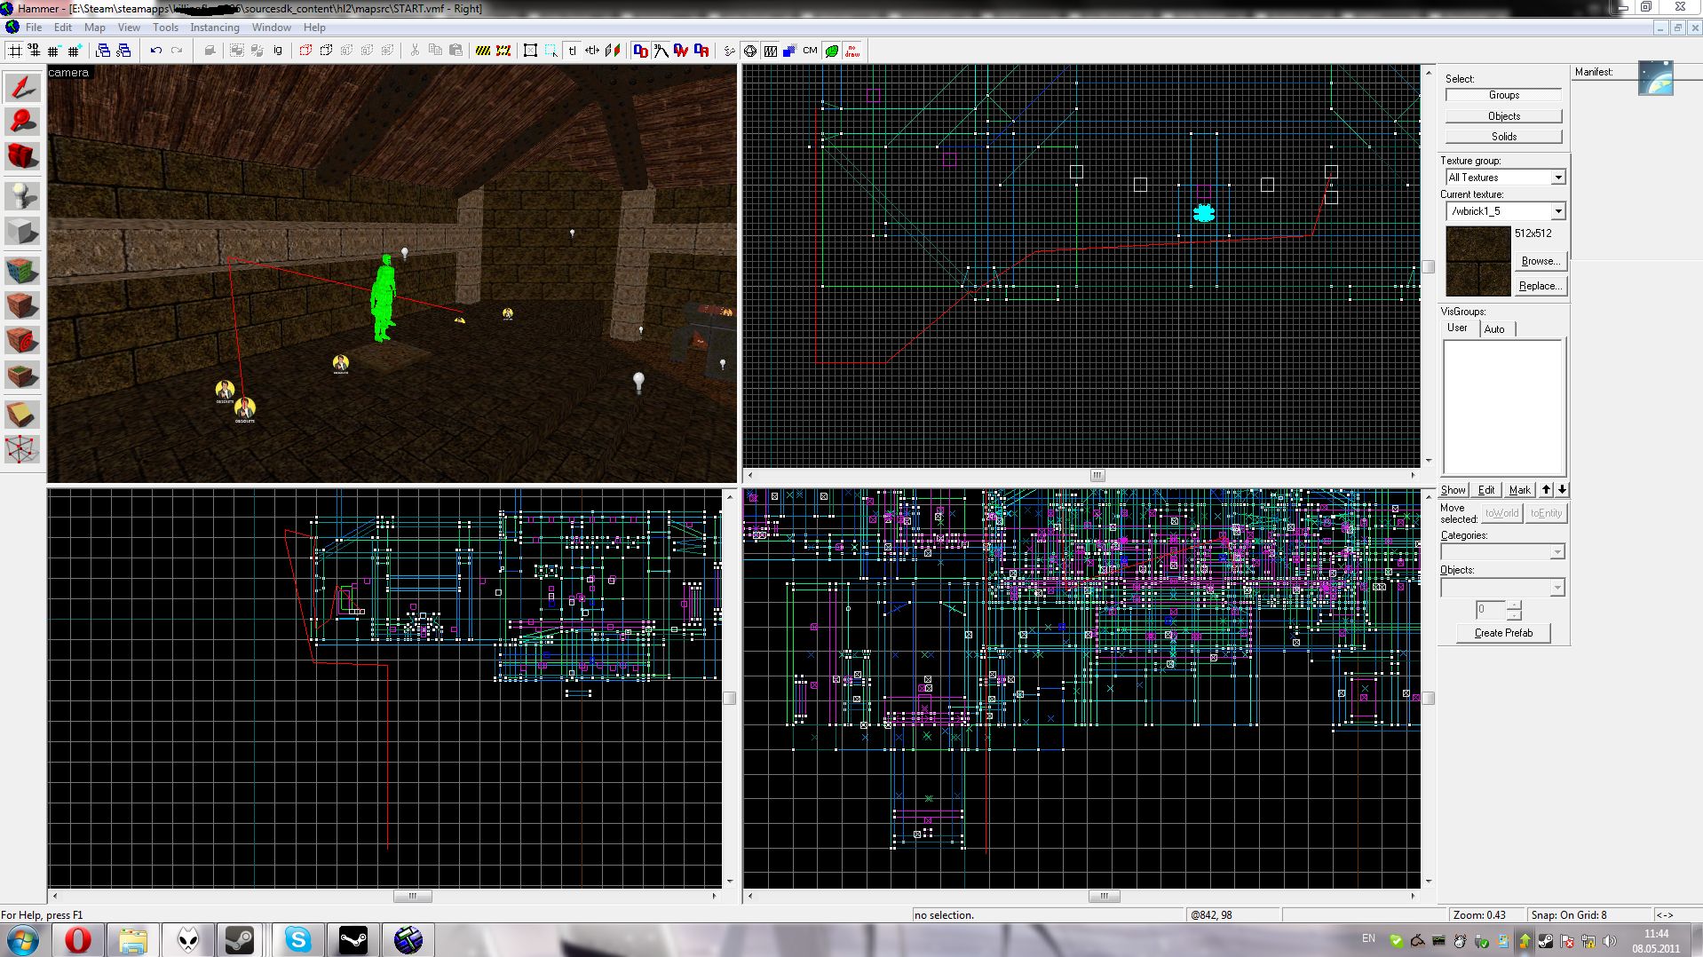Open the Current texture dropdown
1703x957 pixels.
click(1557, 211)
